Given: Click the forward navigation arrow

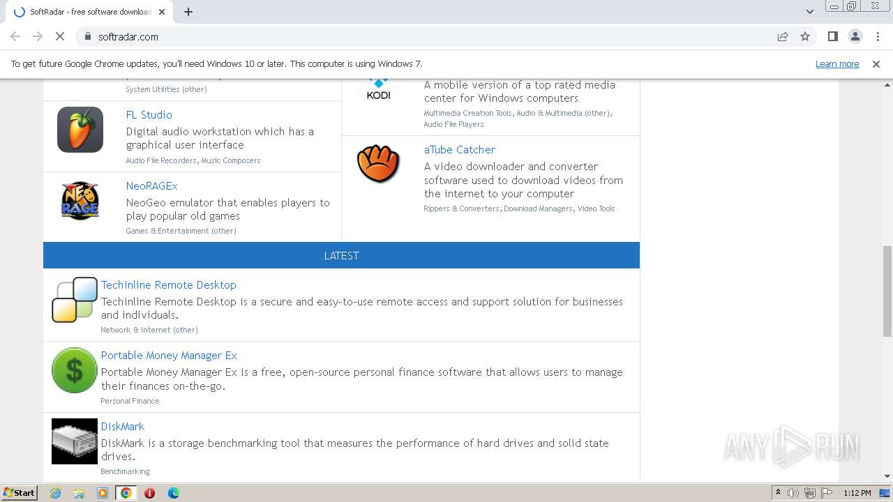Looking at the screenshot, I should [x=38, y=36].
